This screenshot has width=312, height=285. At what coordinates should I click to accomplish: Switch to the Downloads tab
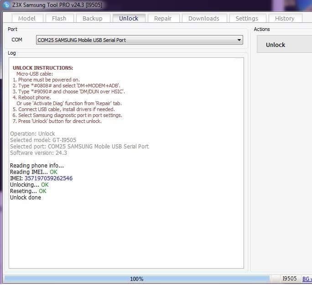point(204,19)
